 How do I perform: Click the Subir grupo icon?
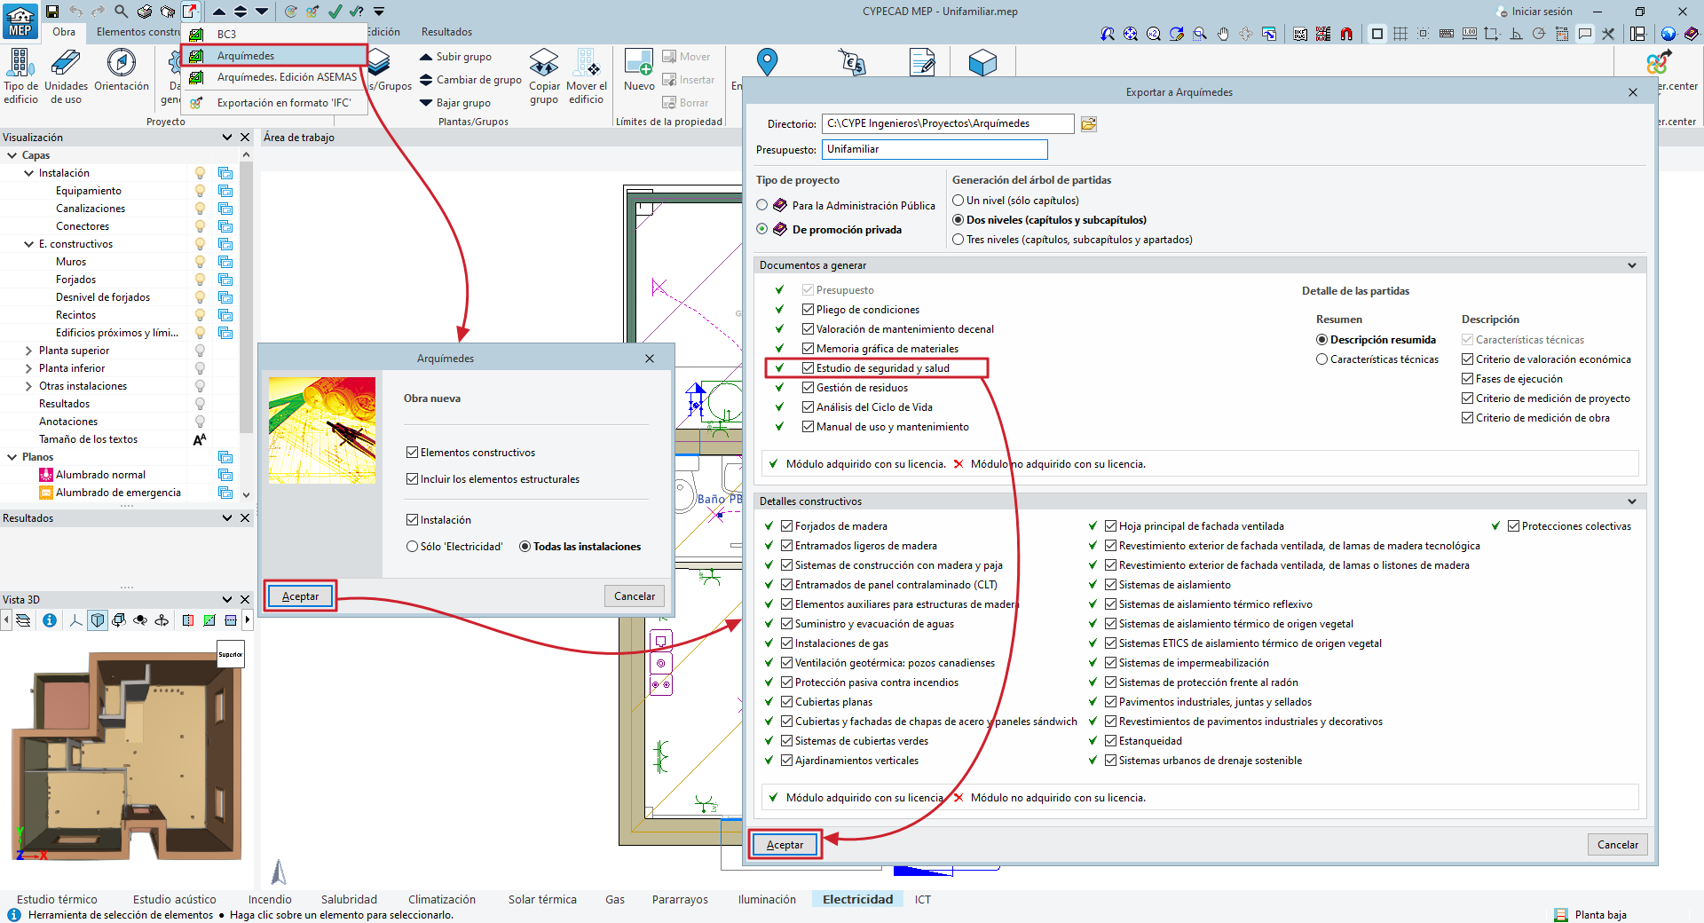[x=426, y=57]
